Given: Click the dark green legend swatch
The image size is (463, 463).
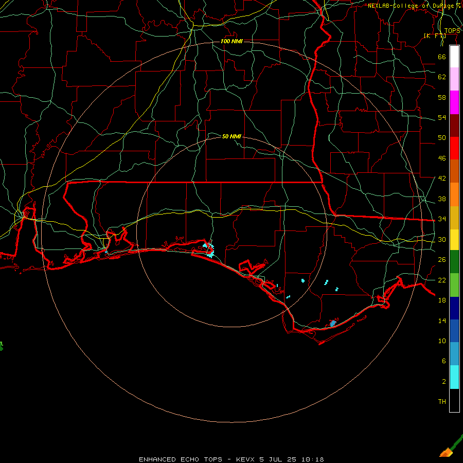Looking at the screenshot, I should click(454, 262).
